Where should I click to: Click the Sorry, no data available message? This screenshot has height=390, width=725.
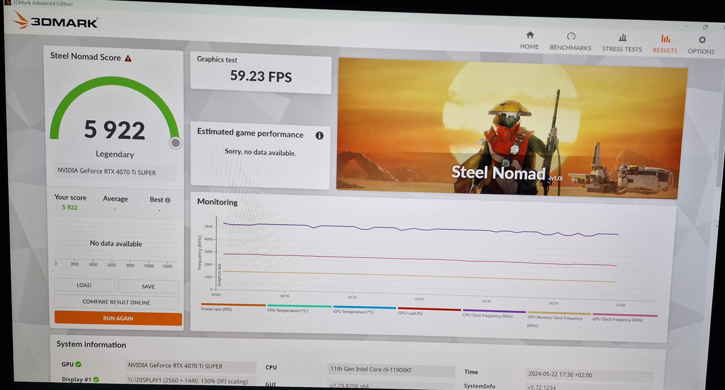point(261,153)
